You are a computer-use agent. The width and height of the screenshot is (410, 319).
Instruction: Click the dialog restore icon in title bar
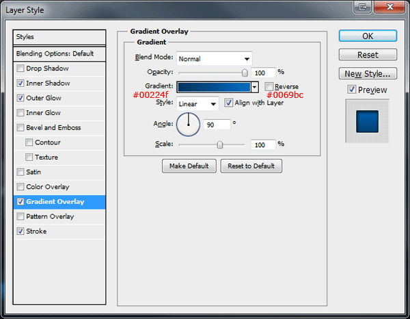click(363, 7)
